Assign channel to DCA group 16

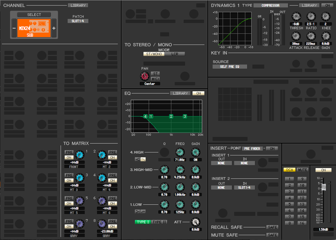302,223
